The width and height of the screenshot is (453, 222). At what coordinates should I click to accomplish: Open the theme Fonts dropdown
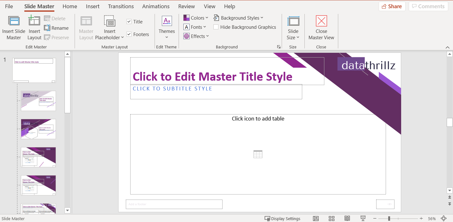tap(195, 27)
